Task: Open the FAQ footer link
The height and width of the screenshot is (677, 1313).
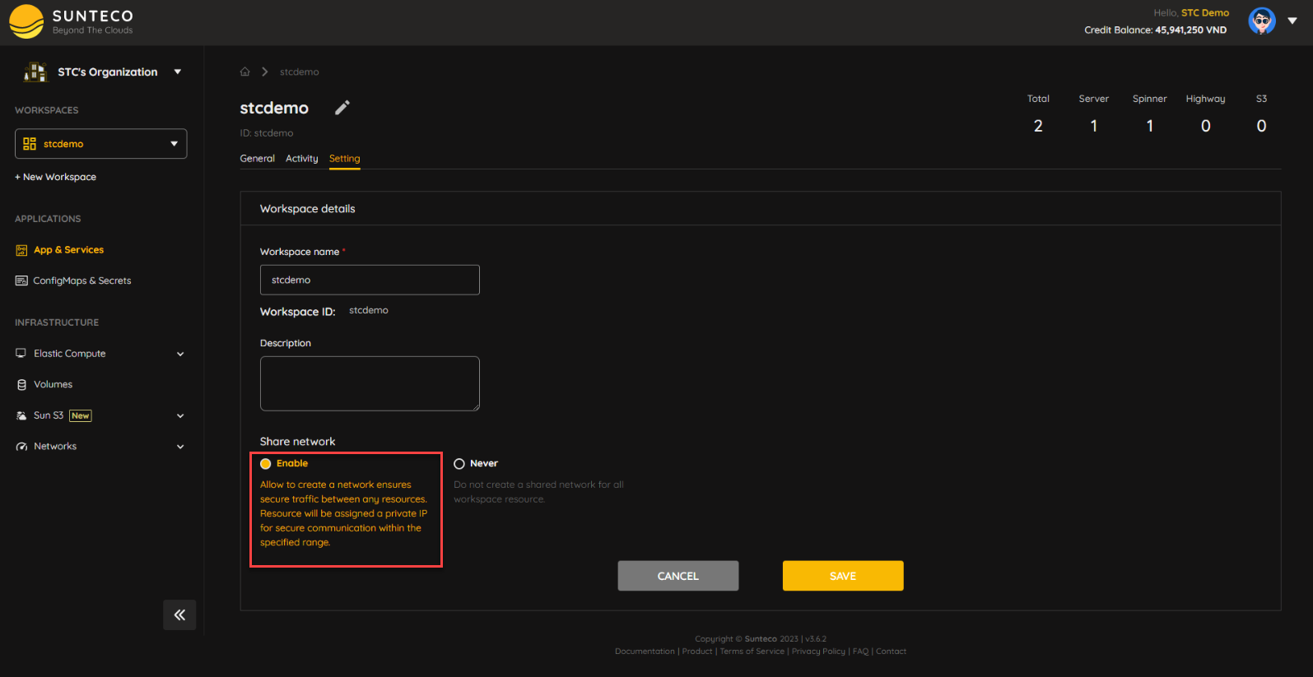Action: (x=860, y=651)
